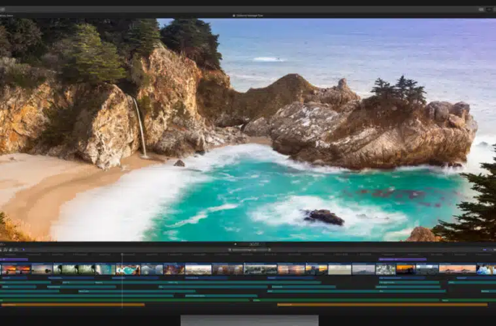Click the beach waterfall image in the viewer
496x326 pixels.
click(x=248, y=130)
